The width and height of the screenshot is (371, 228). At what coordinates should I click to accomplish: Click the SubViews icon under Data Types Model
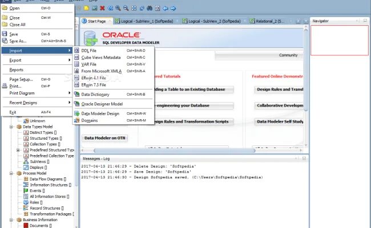point(26,162)
